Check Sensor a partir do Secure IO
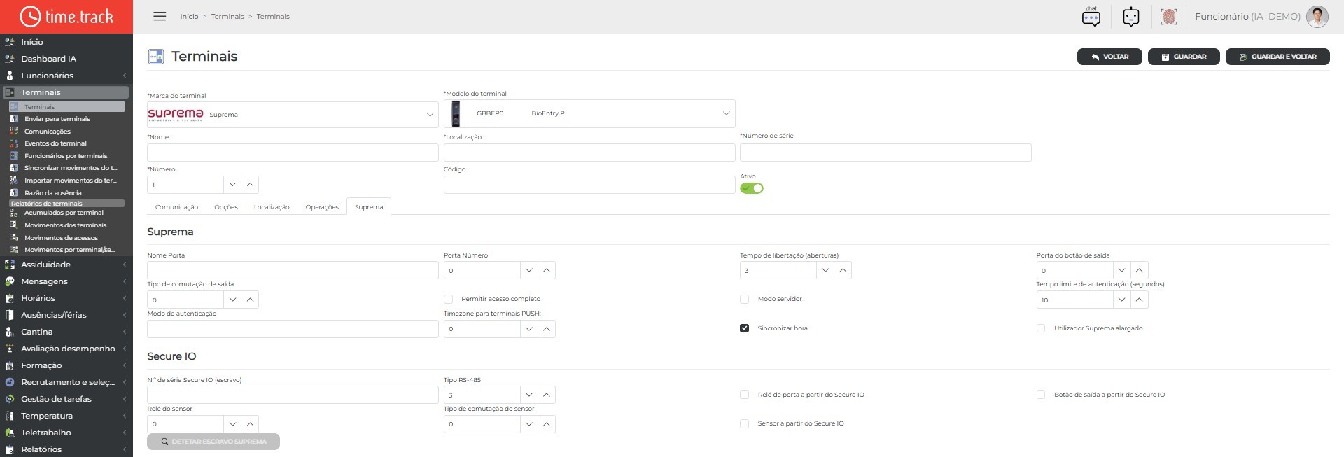 [744, 423]
